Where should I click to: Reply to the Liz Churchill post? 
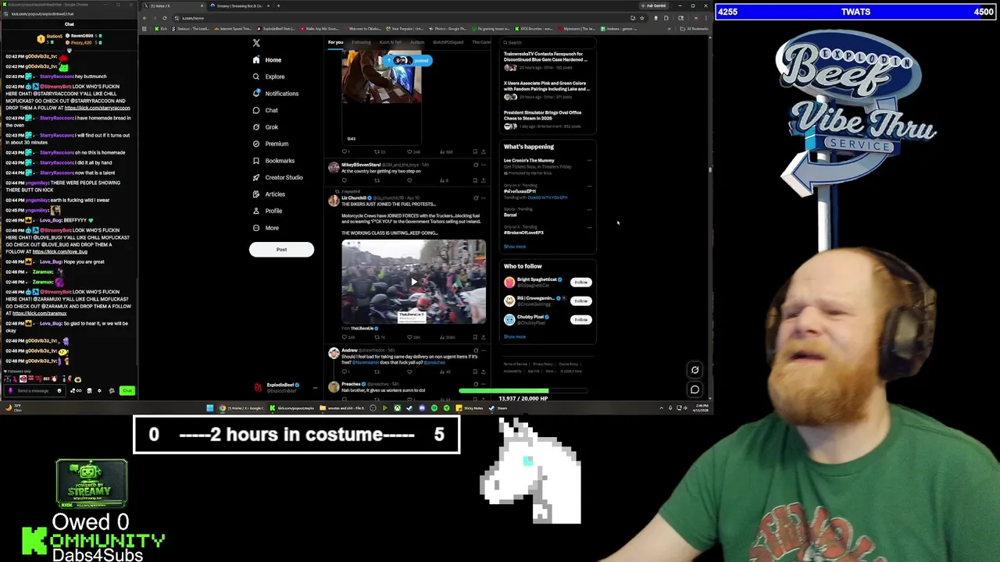pos(345,337)
